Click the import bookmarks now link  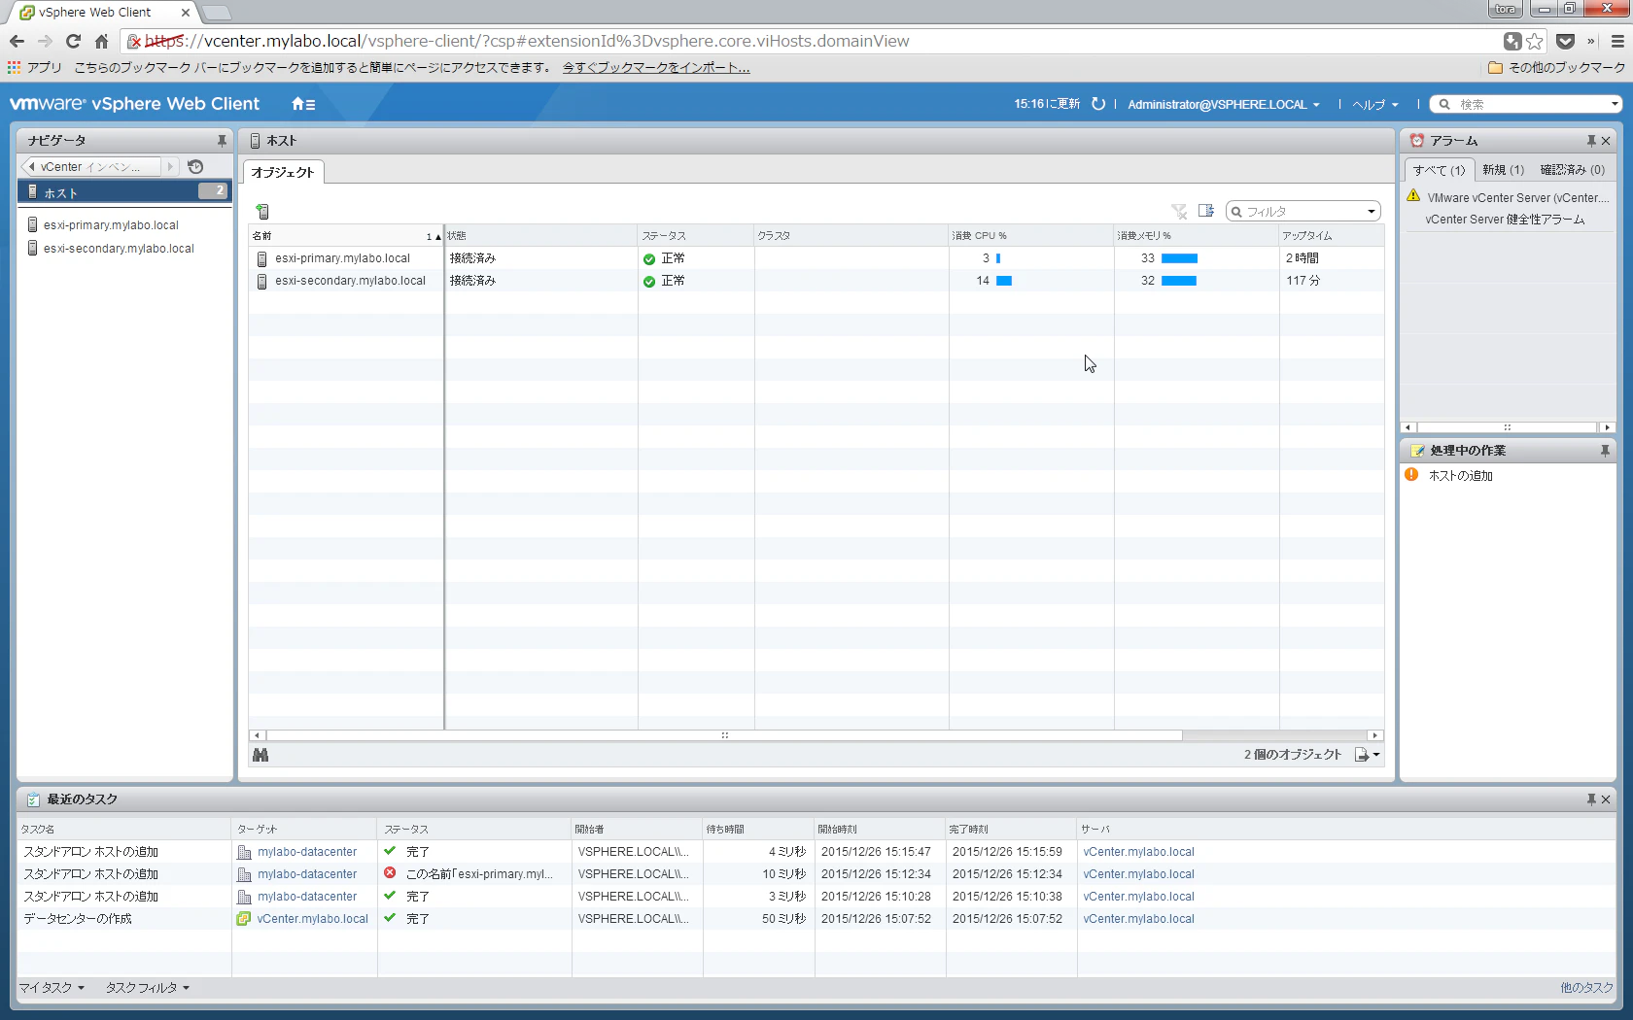coord(656,68)
